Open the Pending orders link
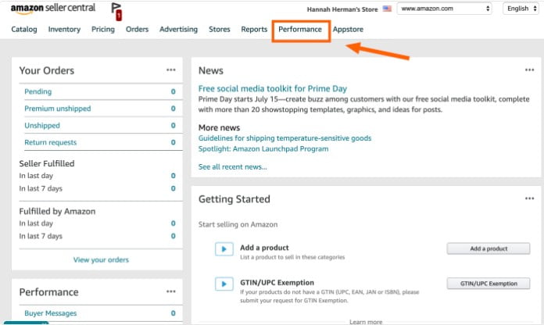The image size is (544, 325). pyautogui.click(x=38, y=91)
